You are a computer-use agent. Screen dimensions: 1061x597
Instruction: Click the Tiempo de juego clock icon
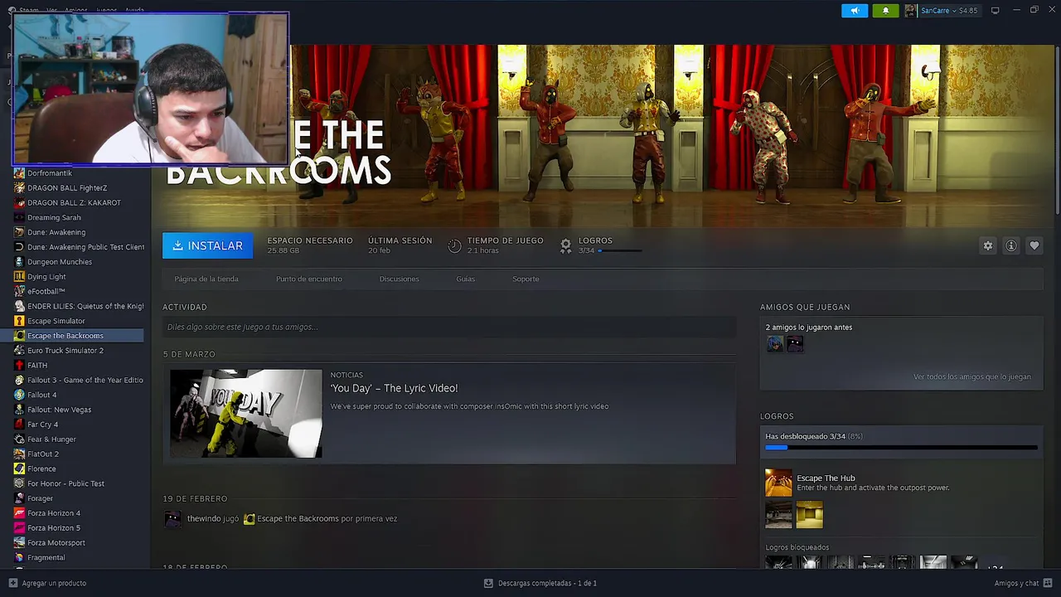point(454,245)
